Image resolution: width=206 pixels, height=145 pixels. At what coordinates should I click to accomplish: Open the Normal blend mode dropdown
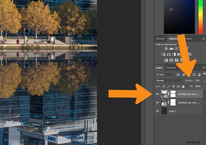coord(169,81)
